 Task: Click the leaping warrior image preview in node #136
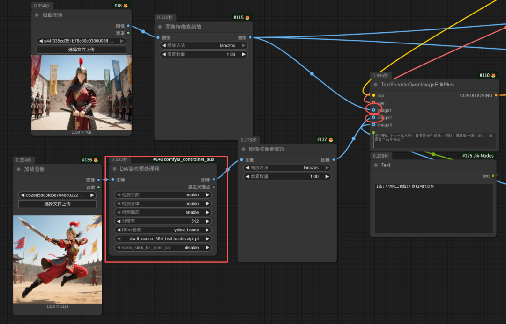click(x=58, y=259)
